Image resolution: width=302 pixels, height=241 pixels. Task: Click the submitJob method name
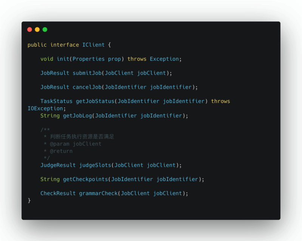(87, 73)
